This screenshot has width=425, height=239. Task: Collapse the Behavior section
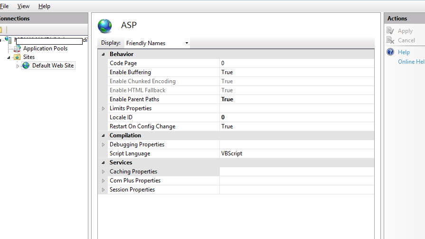pyautogui.click(x=103, y=54)
